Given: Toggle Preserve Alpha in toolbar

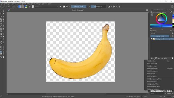Looking at the screenshot, I should [x=64, y=7].
